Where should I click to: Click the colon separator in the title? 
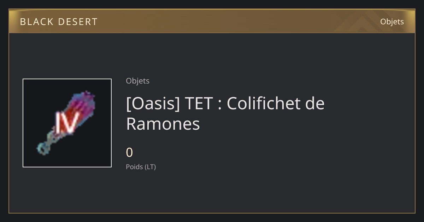(220, 105)
